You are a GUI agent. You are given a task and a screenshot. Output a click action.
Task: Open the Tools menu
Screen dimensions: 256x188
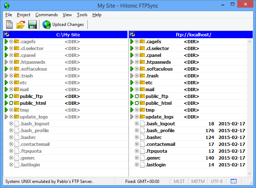click(x=82, y=15)
